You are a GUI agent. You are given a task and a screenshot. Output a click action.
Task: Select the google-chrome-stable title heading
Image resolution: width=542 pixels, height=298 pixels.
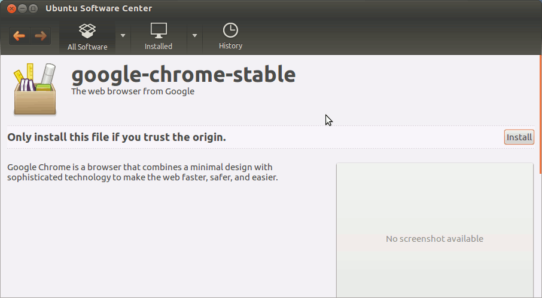click(183, 75)
